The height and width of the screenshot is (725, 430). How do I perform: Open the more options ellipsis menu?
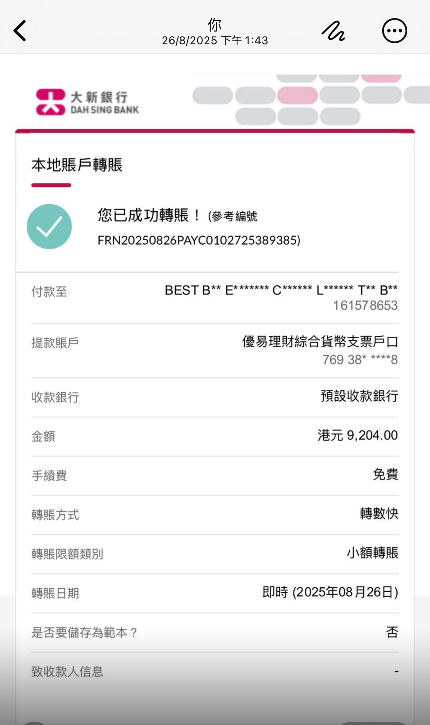point(395,31)
